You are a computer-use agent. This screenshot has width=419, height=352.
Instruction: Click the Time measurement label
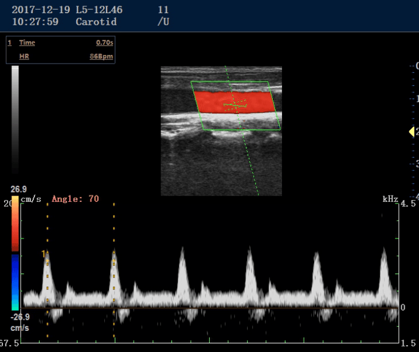(x=27, y=42)
